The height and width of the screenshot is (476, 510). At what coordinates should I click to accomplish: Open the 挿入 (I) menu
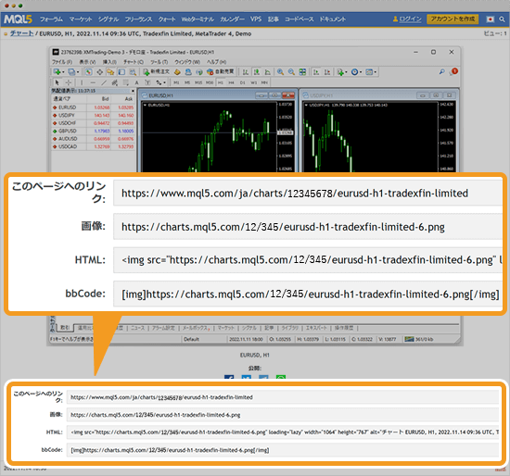pos(109,62)
